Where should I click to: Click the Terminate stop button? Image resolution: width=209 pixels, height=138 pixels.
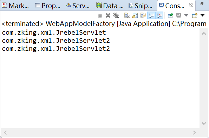pyautogui.click(x=100, y=15)
